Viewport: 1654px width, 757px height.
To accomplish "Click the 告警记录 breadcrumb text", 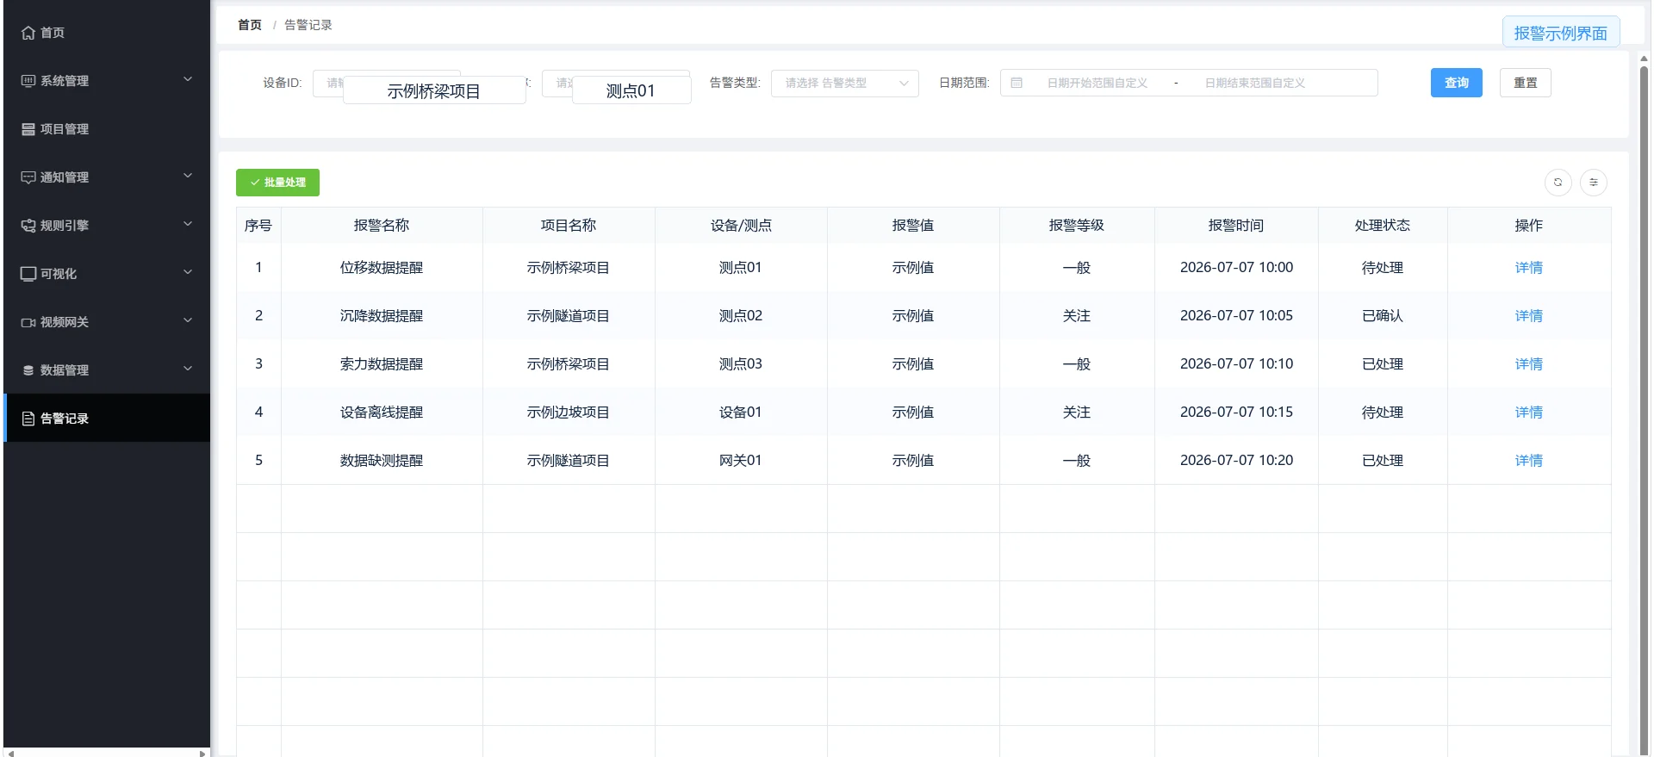I will point(308,25).
